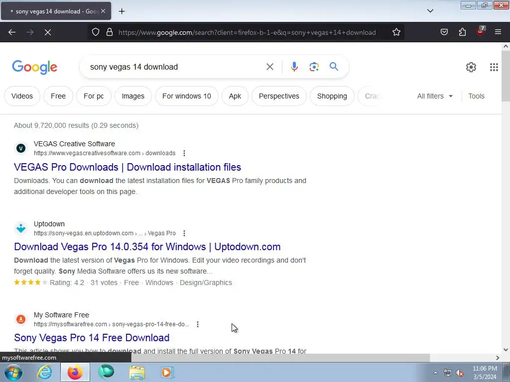Open Sony Vegas Pro 14 Free Download link
Screen dimensions: 510x382
point(92,338)
